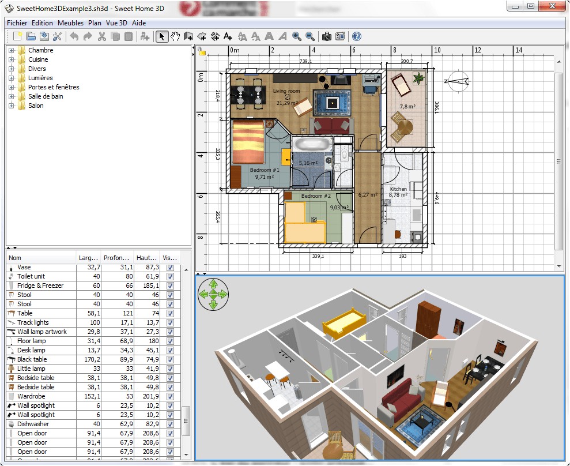Click the green navigation compass in 3D view
Screen dimensions: 570x466
213,294
